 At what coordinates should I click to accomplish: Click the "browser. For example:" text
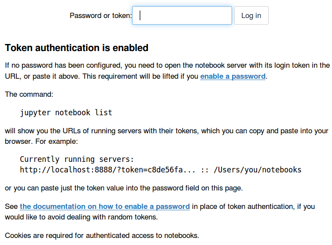click(41, 142)
